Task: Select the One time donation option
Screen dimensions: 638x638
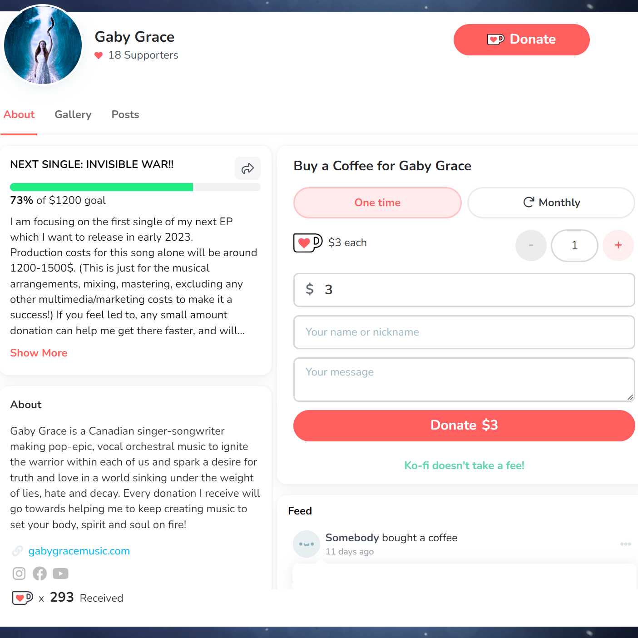Action: click(377, 203)
